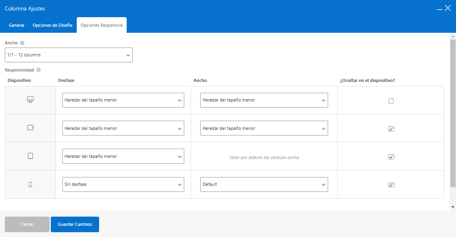The image size is (456, 237).
Task: Click the Guardar Cambios button
Action: (x=75, y=224)
